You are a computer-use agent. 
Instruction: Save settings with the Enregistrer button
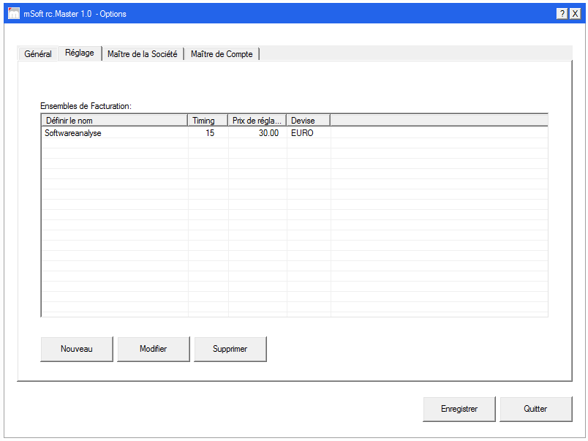[x=459, y=409]
